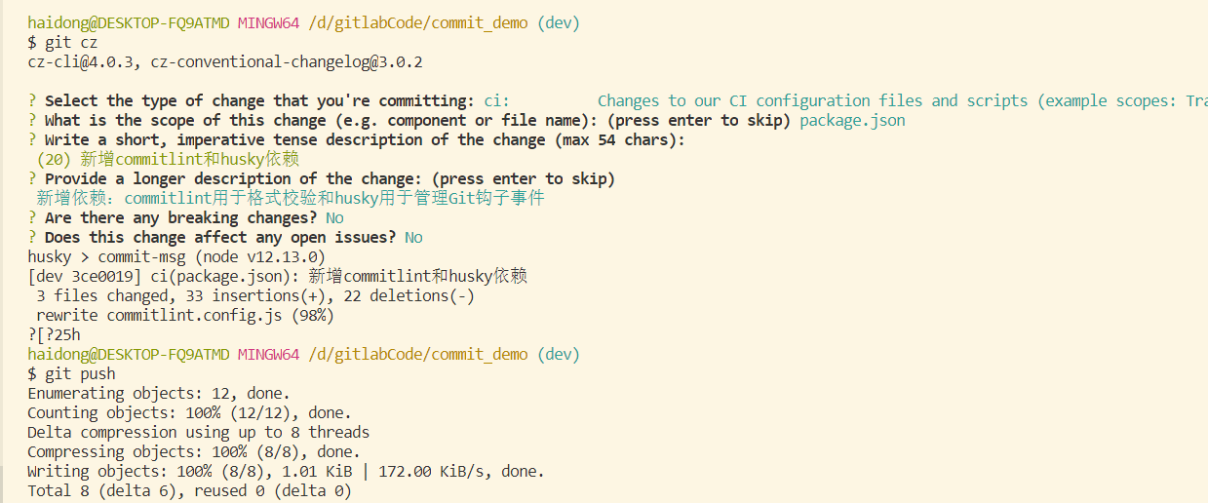Click the "Writing objects: 100%" progress line
This screenshot has width=1208, height=503.
(x=285, y=472)
